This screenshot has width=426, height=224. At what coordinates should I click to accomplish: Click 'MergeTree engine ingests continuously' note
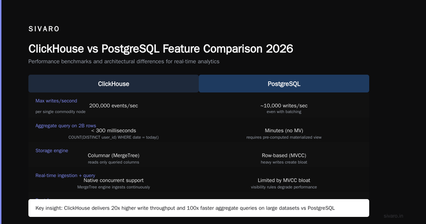click(x=114, y=187)
